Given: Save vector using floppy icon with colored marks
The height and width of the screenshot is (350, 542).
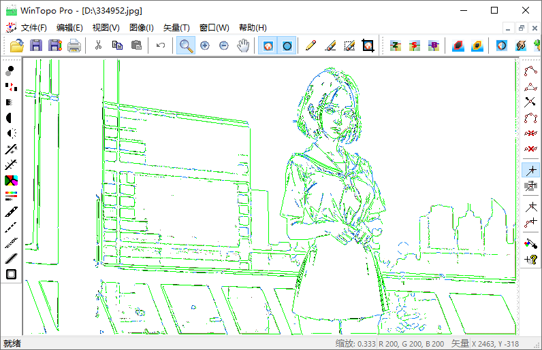Looking at the screenshot, I should tap(55, 46).
